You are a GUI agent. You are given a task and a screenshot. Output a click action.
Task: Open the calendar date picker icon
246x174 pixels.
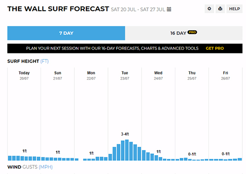pos(169,9)
